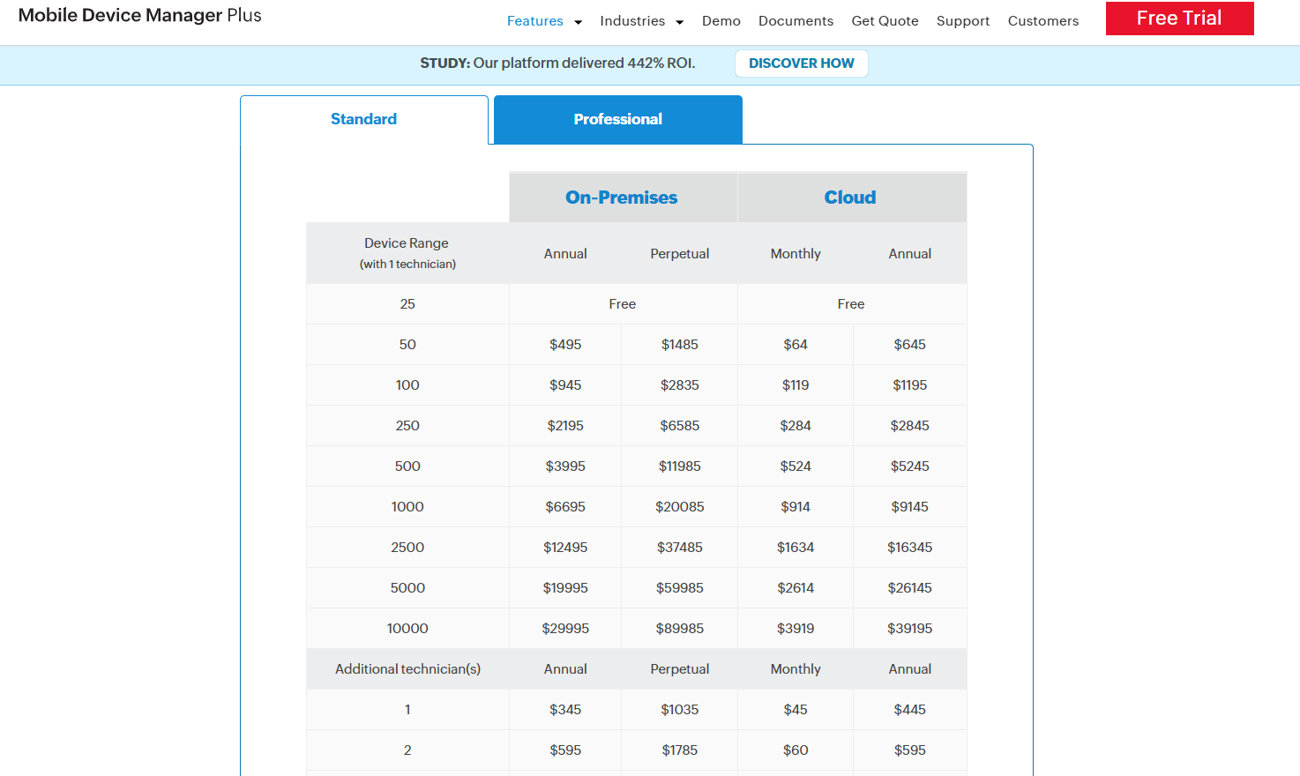Select the Professional tab
Image resolution: width=1300 pixels, height=776 pixels.
pos(617,119)
